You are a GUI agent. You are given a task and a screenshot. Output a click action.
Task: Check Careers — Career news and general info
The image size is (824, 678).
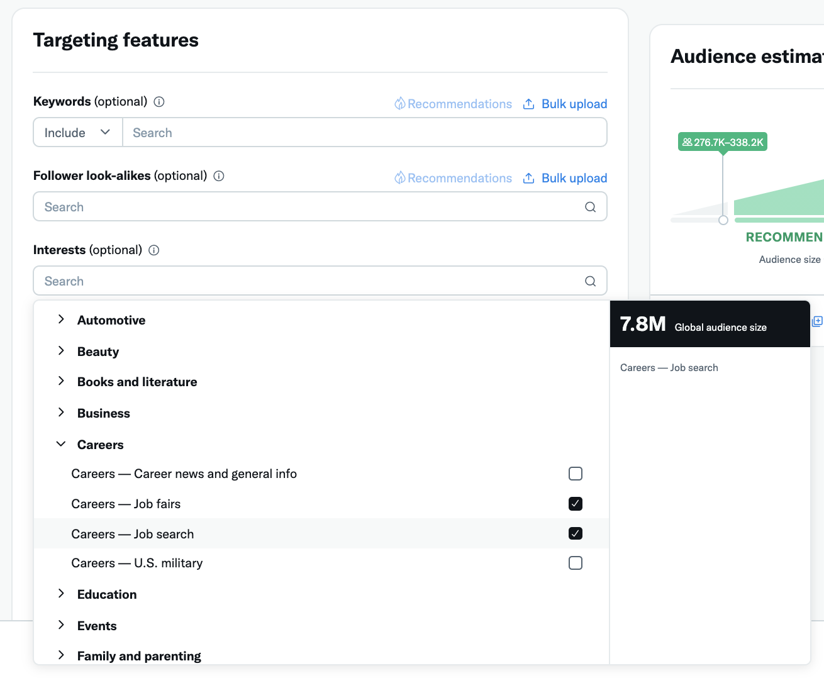click(576, 474)
